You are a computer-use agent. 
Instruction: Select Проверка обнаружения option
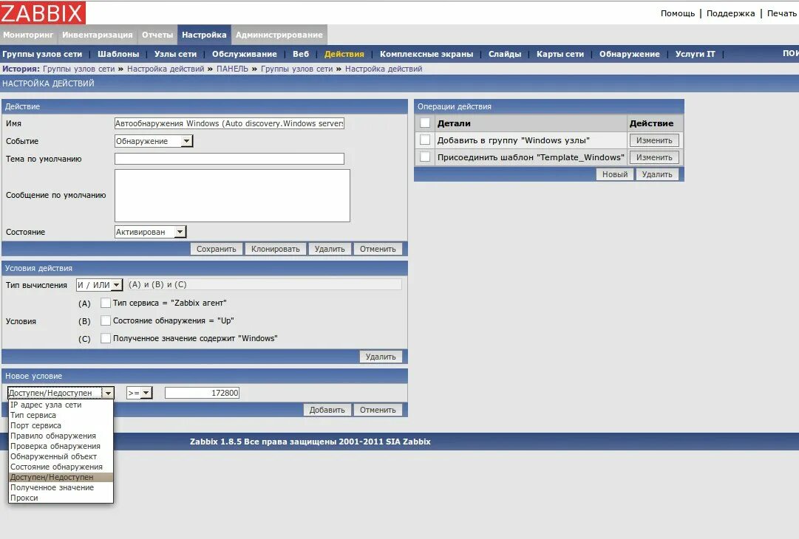[x=61, y=447]
